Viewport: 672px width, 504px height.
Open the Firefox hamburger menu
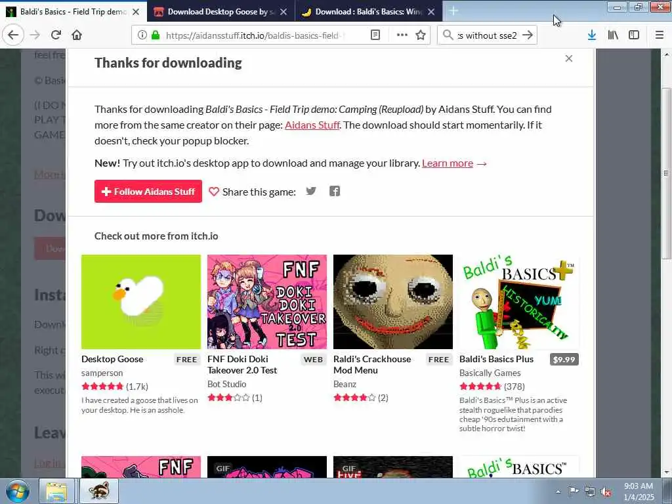(659, 35)
